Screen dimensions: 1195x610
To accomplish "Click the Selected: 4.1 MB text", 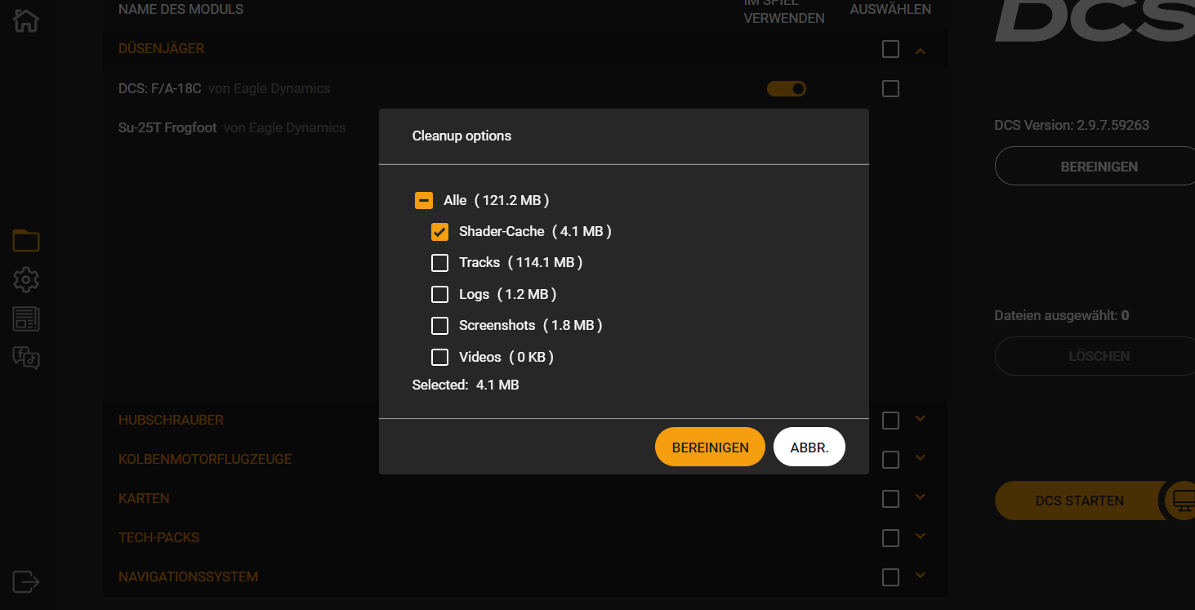I will click(x=466, y=385).
